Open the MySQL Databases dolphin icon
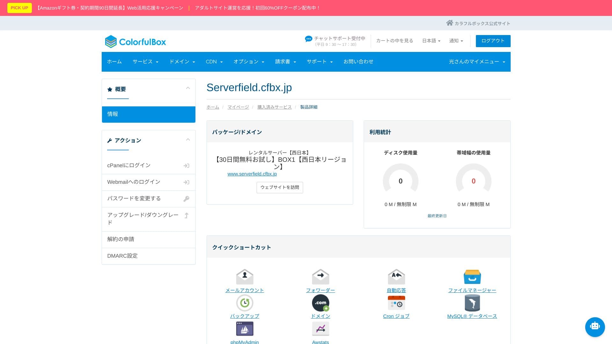The width and height of the screenshot is (612, 344). [472, 303]
